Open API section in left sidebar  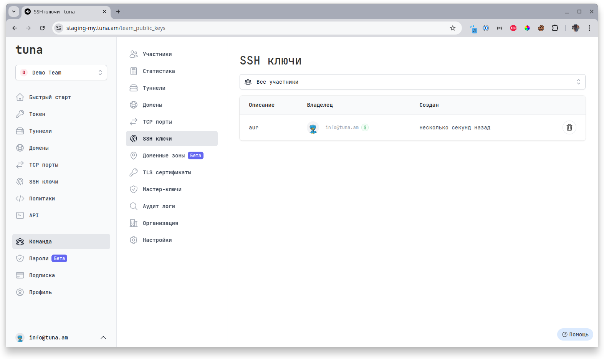[x=61, y=215]
